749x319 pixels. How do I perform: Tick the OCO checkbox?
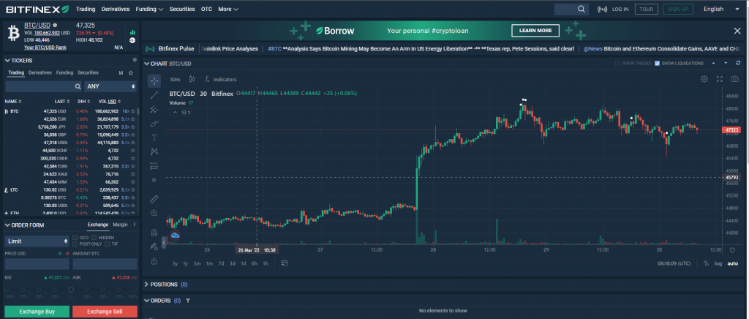point(75,237)
